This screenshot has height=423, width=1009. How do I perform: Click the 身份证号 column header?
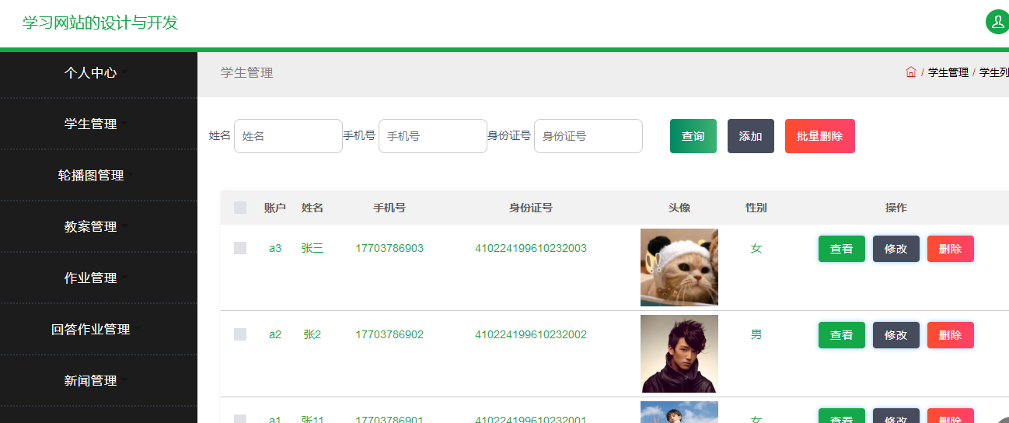[x=531, y=208]
